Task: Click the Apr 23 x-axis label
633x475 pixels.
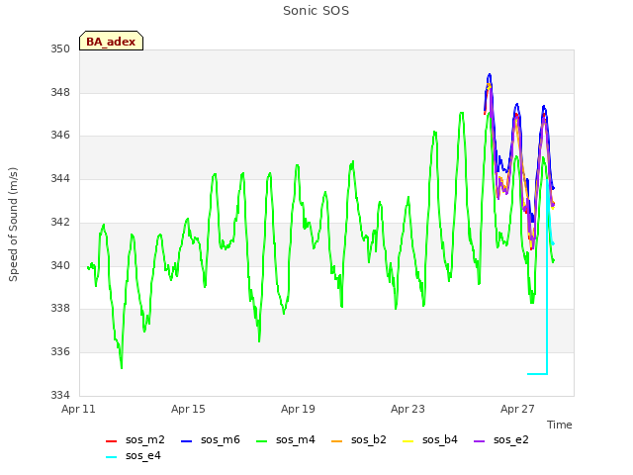Action: tap(407, 409)
